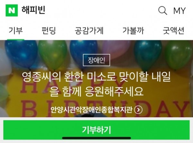
Task: Tap the black home indicator bar
Action: [x=96, y=138]
